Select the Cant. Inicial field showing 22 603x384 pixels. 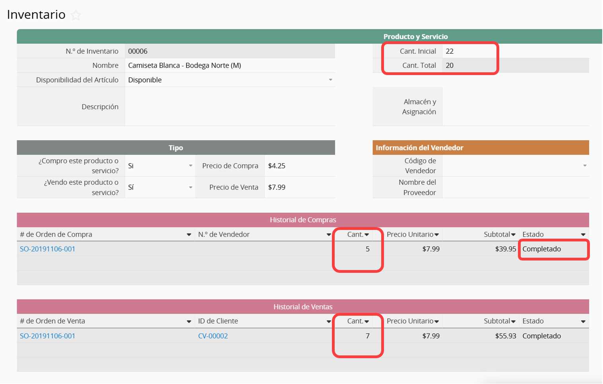(469, 51)
